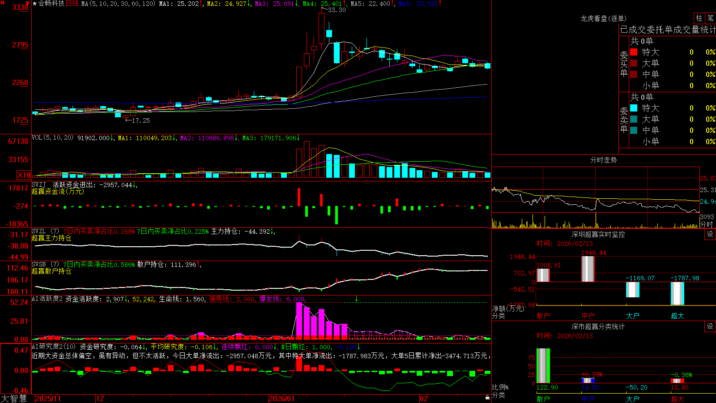
Task: Click the green 散户 ratio bar 122.90
Action: [543, 365]
